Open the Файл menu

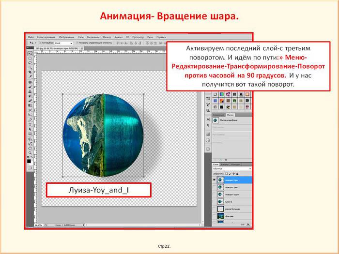tap(31, 37)
